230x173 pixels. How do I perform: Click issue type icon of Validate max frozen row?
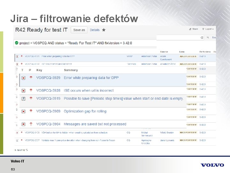click(17, 141)
